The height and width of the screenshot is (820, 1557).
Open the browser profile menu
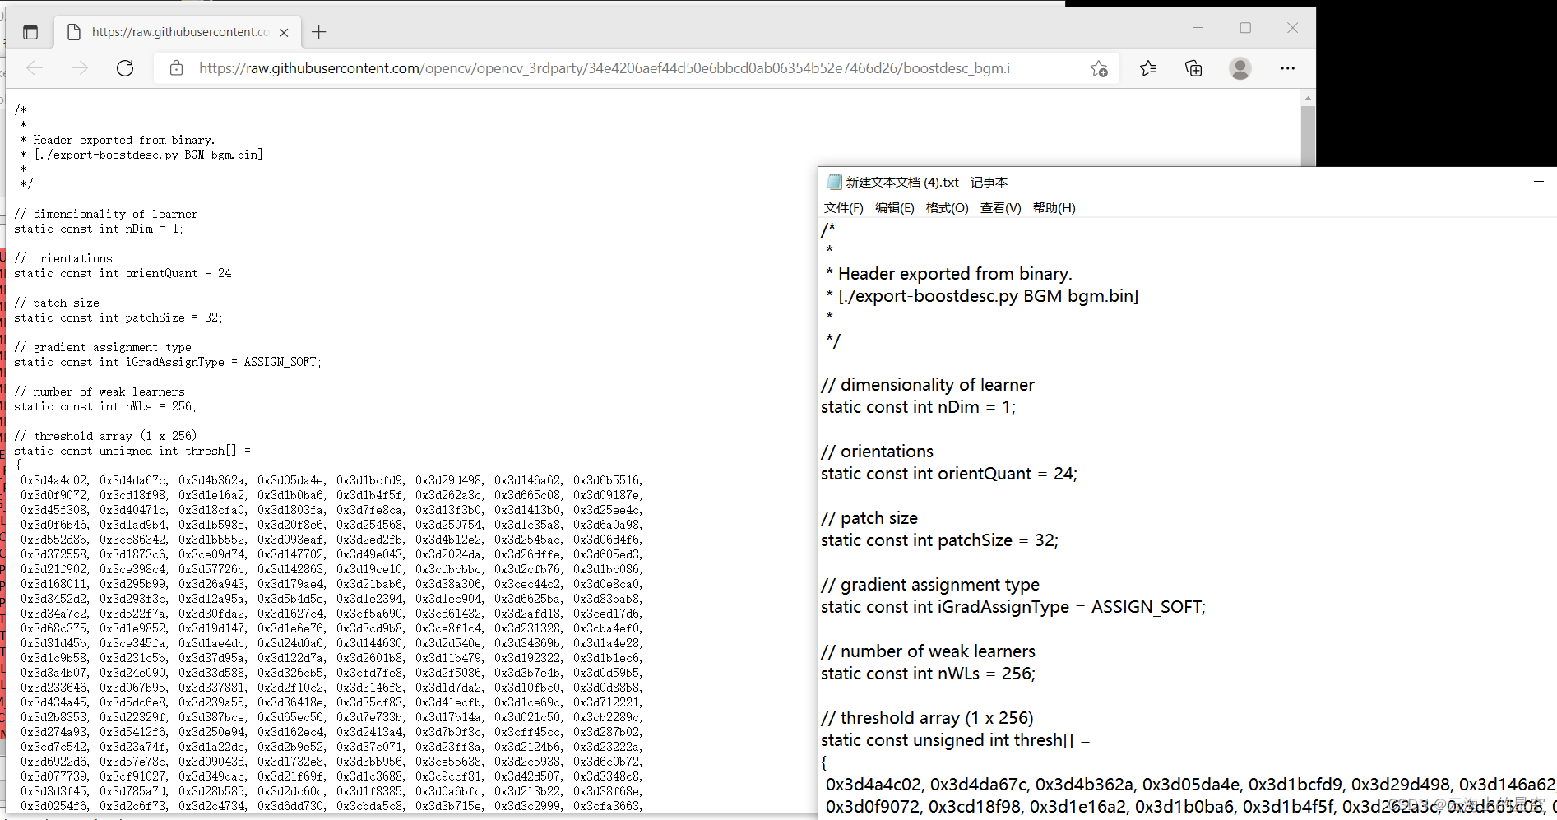click(x=1240, y=68)
